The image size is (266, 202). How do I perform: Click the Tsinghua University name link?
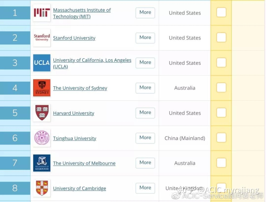tap(74, 138)
